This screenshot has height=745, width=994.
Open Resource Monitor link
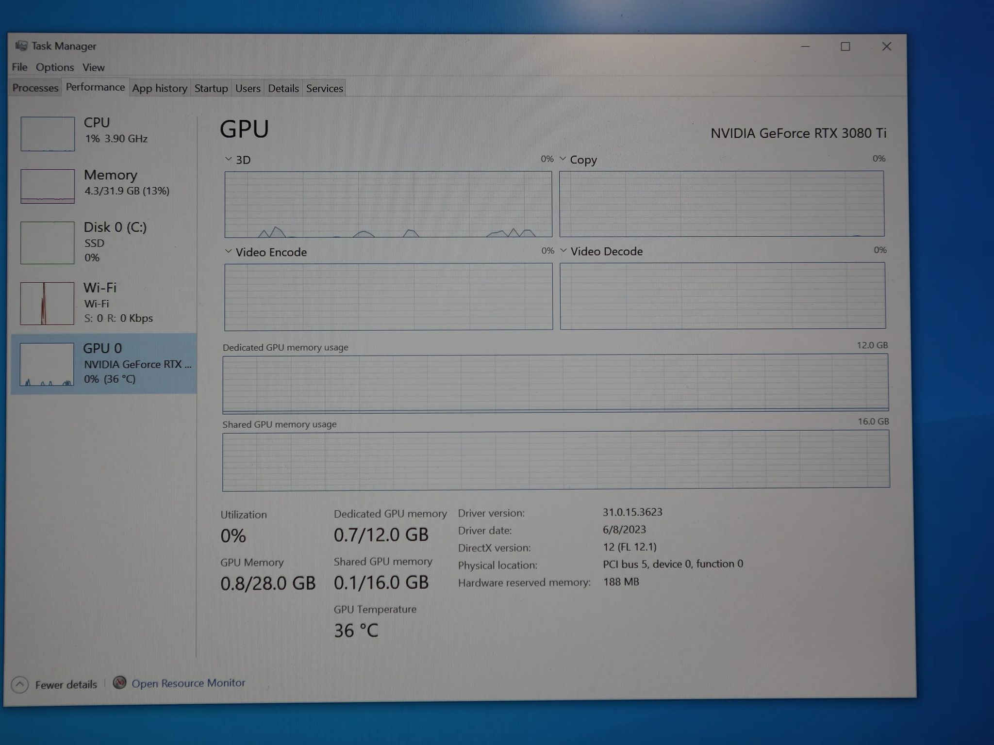188,683
